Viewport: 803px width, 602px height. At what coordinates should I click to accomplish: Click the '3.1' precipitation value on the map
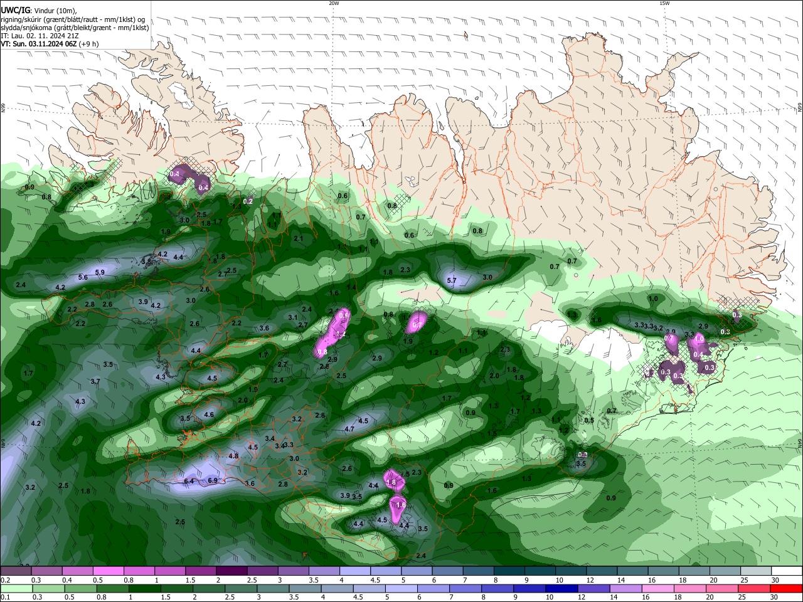[x=293, y=317]
